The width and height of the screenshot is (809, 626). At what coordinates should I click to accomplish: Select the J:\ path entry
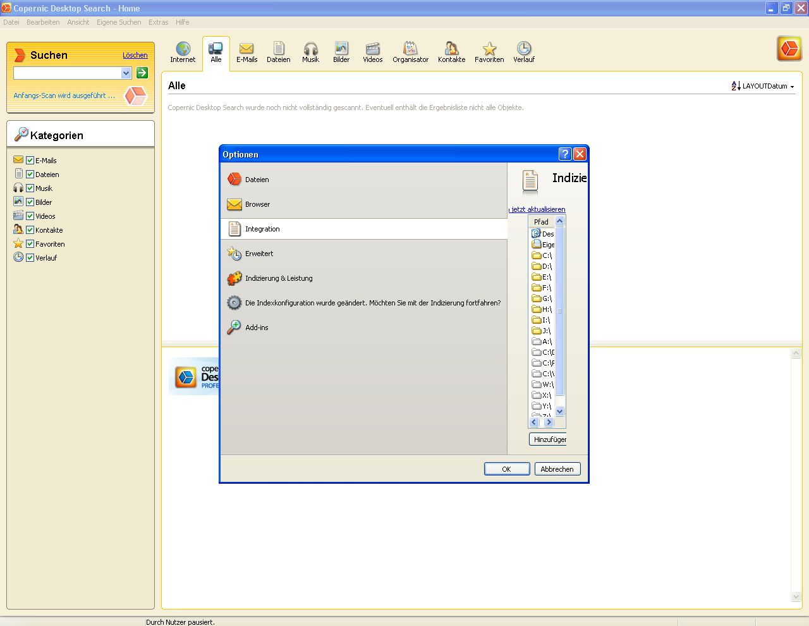click(542, 331)
